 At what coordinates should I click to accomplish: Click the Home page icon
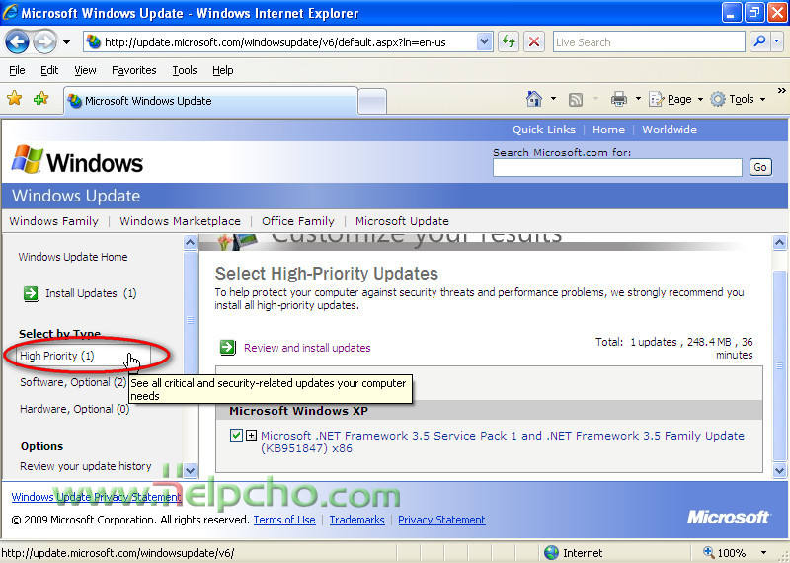pyautogui.click(x=534, y=99)
